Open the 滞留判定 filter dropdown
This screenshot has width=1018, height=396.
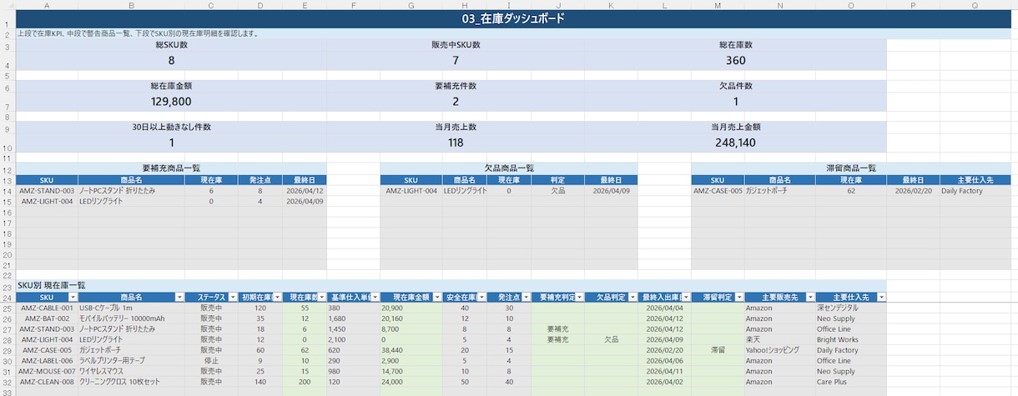tap(737, 298)
